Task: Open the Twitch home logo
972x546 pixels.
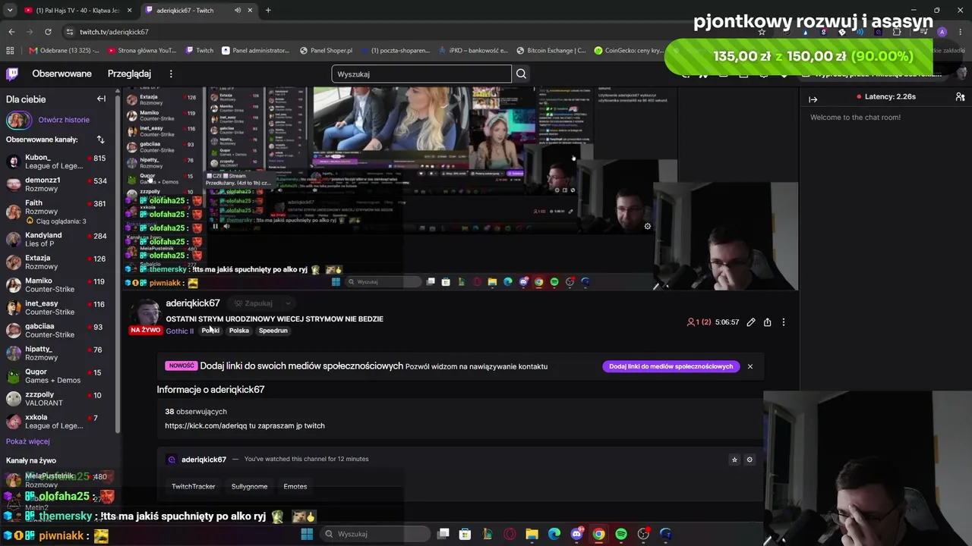Action: (x=12, y=74)
